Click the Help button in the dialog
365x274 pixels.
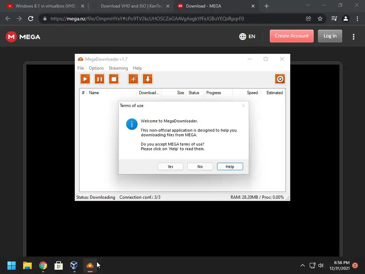(x=230, y=167)
